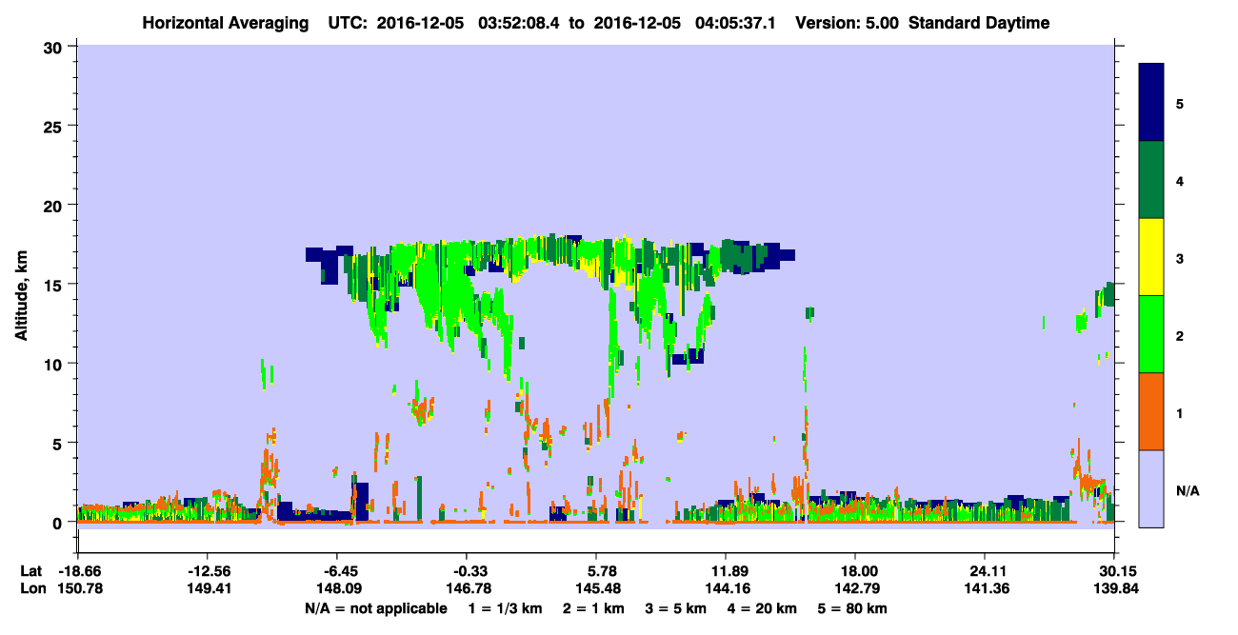
Task: Click the '2 = 1 km' legend text
Action: (x=594, y=608)
